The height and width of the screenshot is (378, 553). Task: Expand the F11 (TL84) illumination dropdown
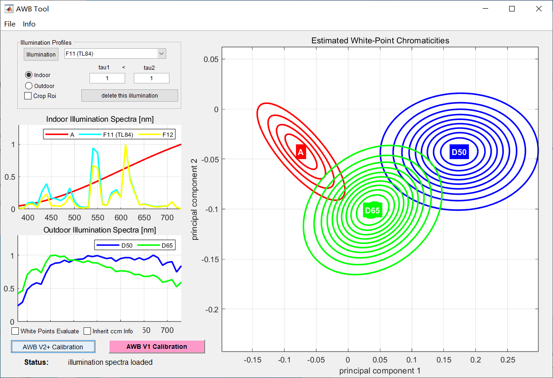(x=161, y=54)
